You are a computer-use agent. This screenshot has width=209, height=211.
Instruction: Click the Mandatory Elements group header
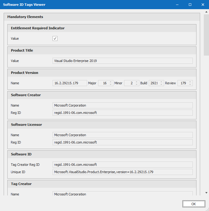pyautogui.click(x=102, y=17)
